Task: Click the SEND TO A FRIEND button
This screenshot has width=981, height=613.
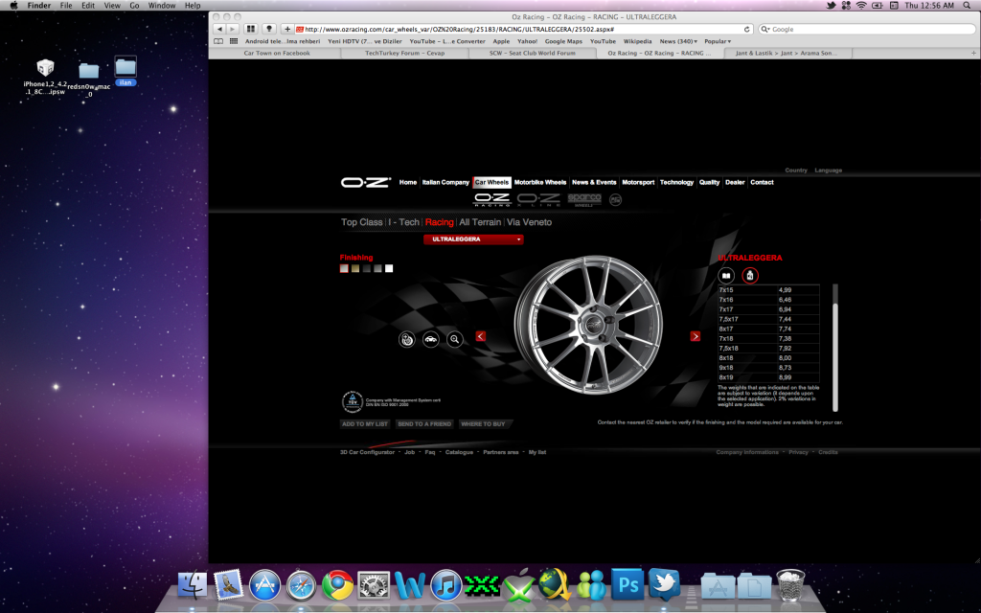Action: tap(424, 424)
